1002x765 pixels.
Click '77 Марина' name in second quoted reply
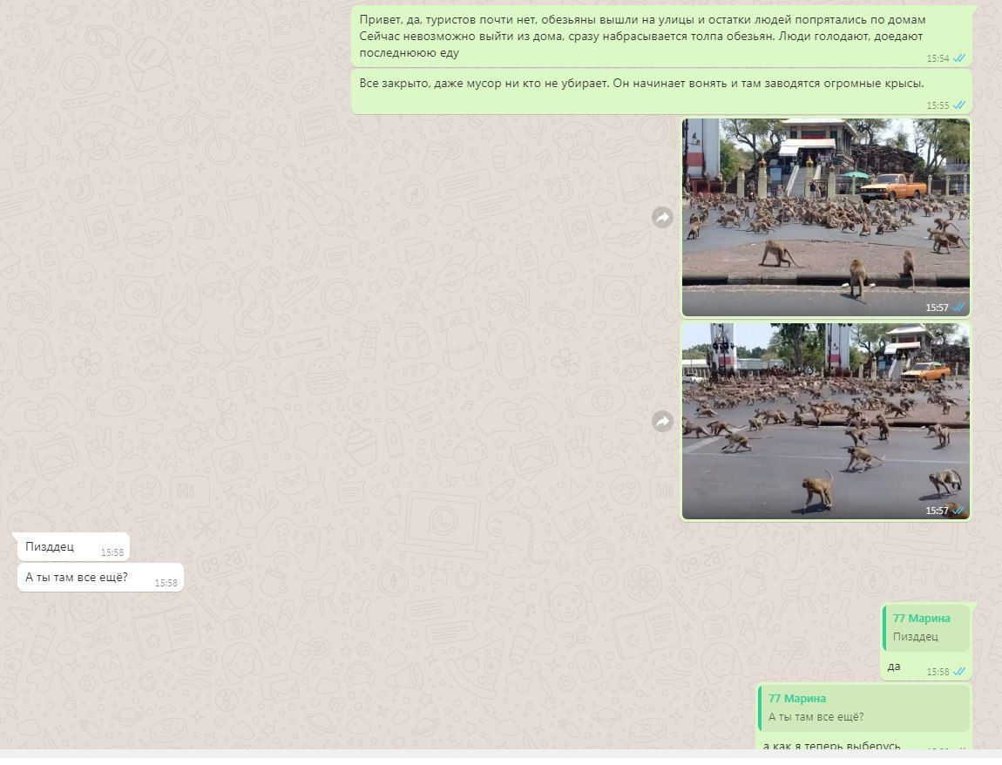coord(797,699)
